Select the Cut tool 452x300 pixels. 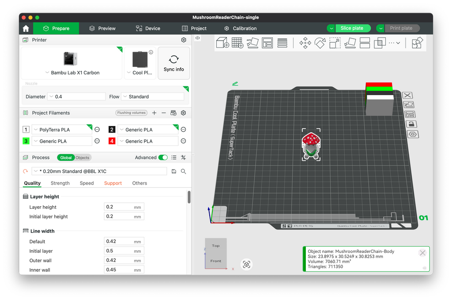(365, 43)
